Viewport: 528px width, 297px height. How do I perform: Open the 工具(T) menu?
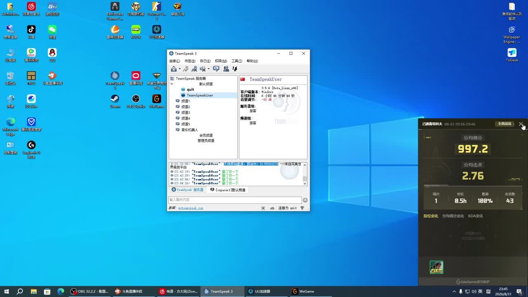(237, 61)
